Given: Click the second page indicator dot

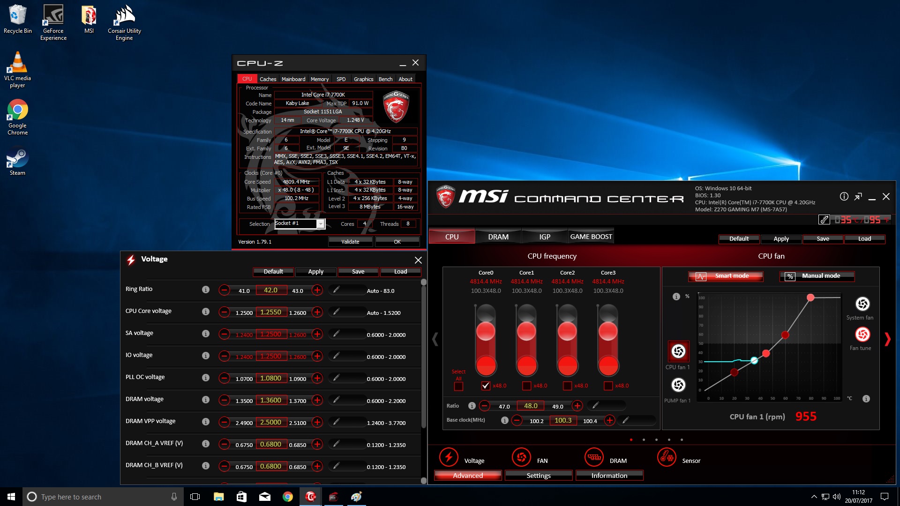Looking at the screenshot, I should [x=644, y=440].
